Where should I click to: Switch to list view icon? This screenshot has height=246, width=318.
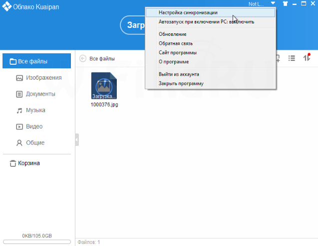(x=293, y=58)
